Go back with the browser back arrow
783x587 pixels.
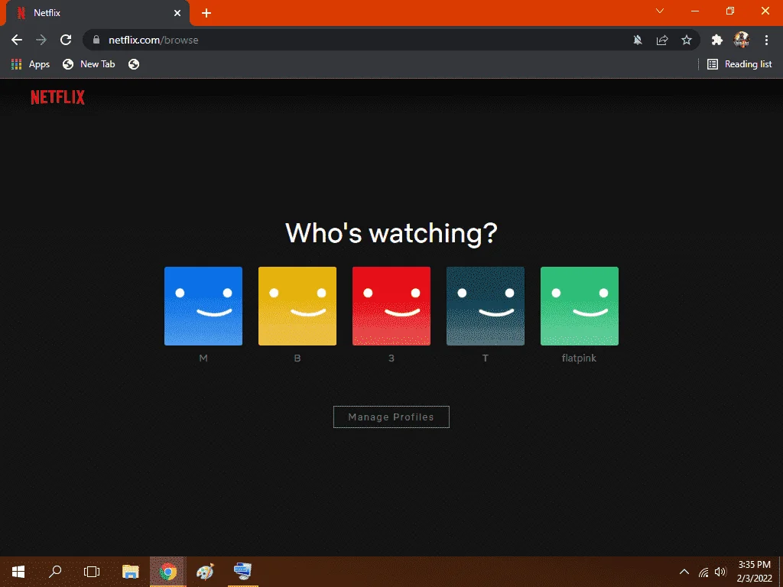(17, 40)
